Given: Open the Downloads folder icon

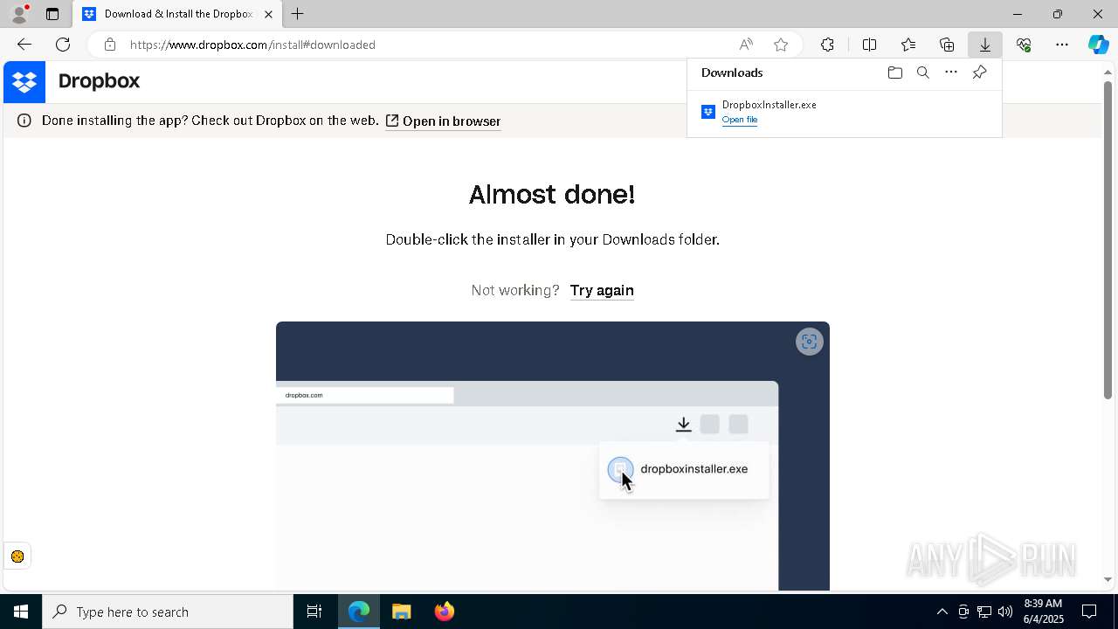Looking at the screenshot, I should tap(894, 73).
